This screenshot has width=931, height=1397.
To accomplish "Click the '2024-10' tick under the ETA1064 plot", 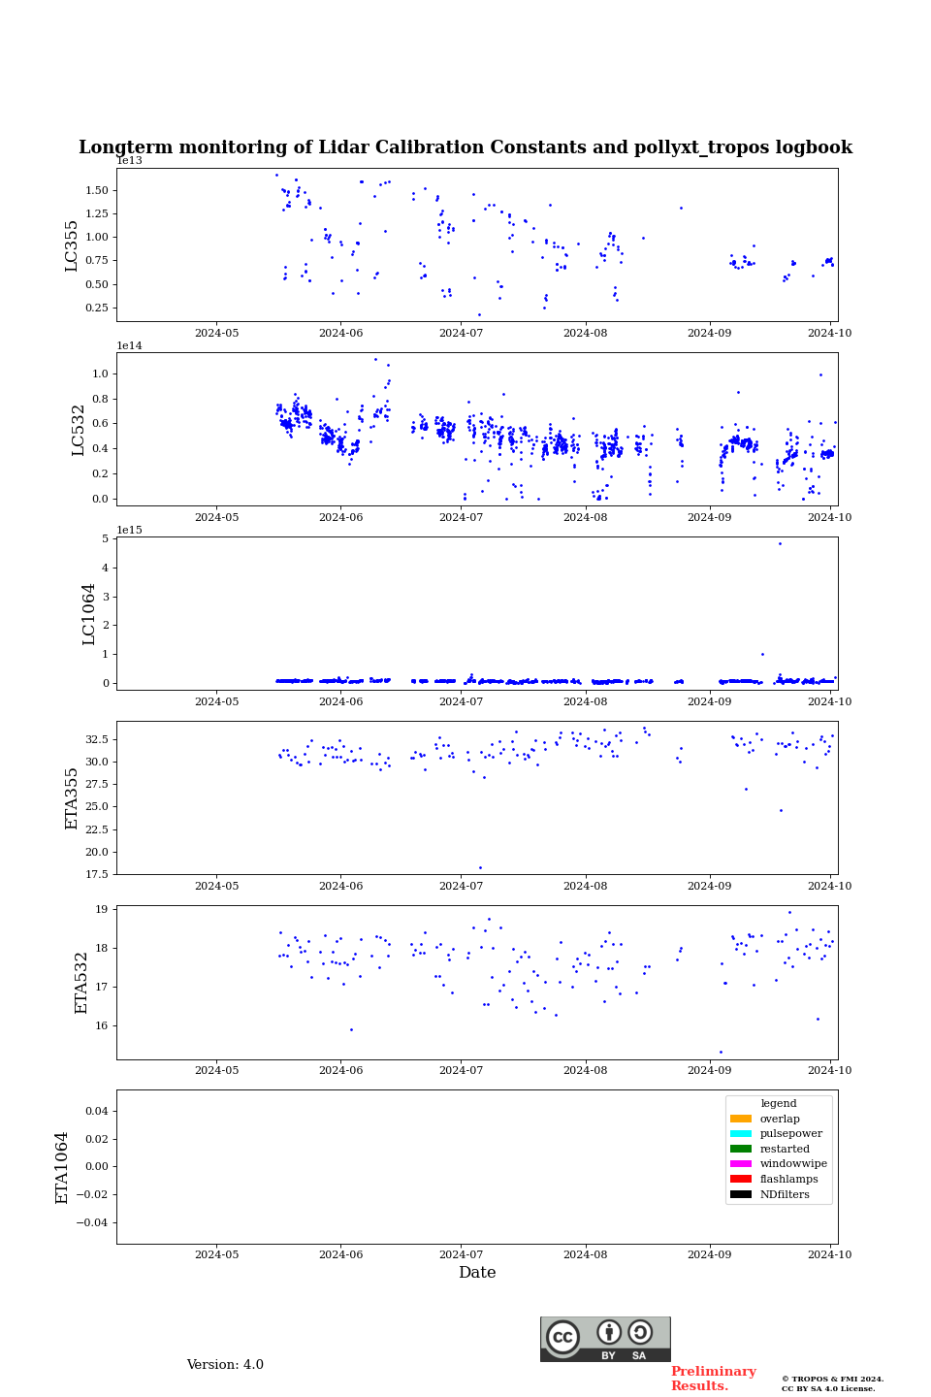I will (x=829, y=1254).
